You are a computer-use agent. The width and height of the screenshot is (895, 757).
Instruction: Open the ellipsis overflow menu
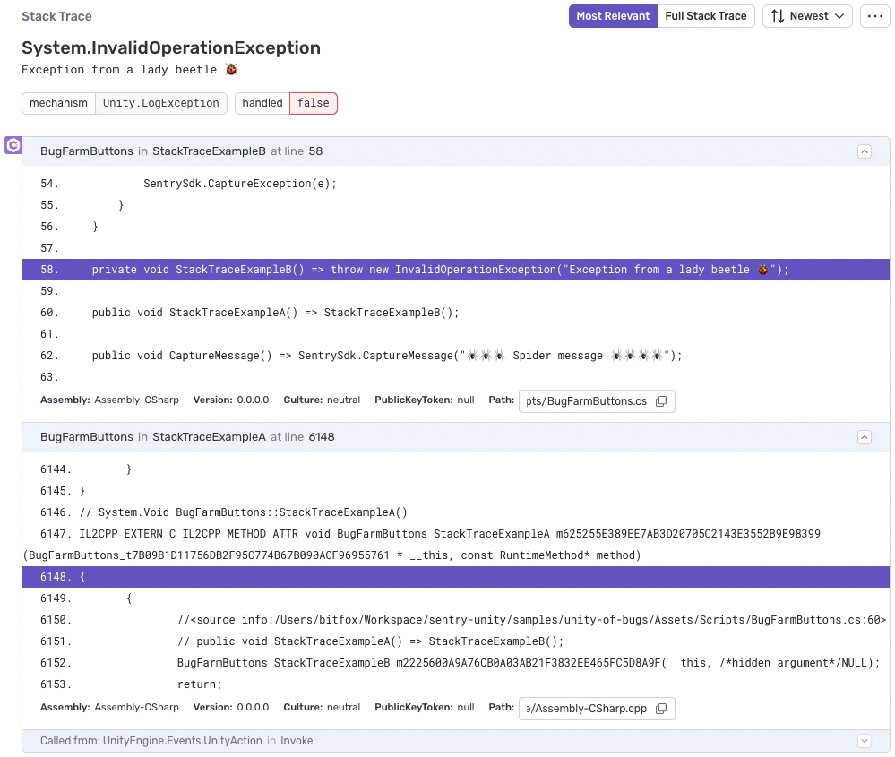[x=874, y=15]
